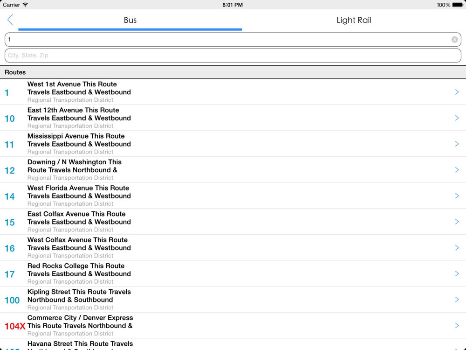Clear the route search text

(454, 40)
